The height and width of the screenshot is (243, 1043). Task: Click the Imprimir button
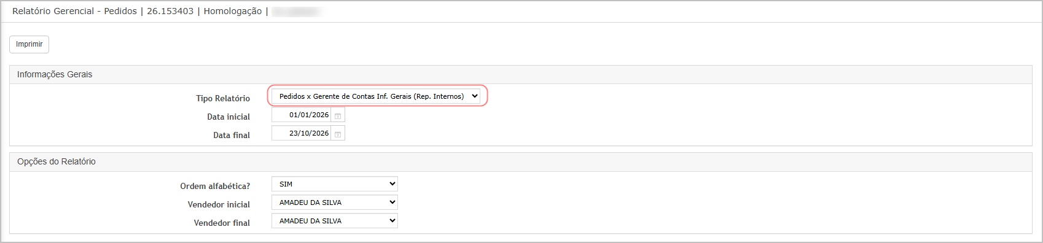[29, 44]
